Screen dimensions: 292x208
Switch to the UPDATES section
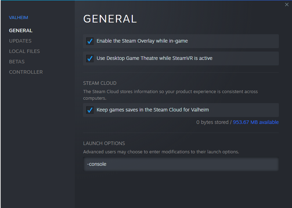pos(20,41)
